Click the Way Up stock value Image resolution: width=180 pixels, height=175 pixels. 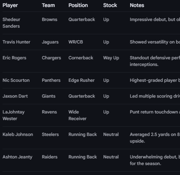[111, 58]
